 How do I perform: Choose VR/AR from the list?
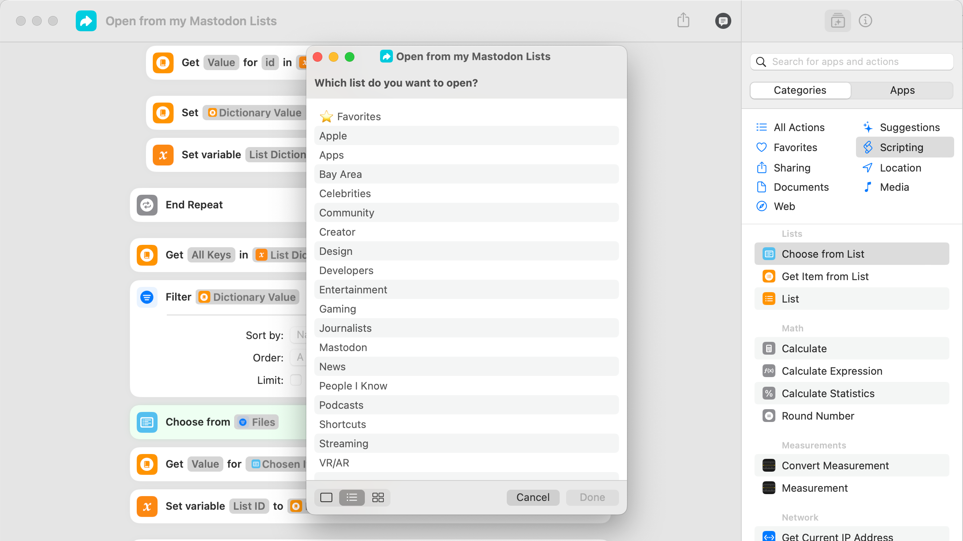(466, 463)
